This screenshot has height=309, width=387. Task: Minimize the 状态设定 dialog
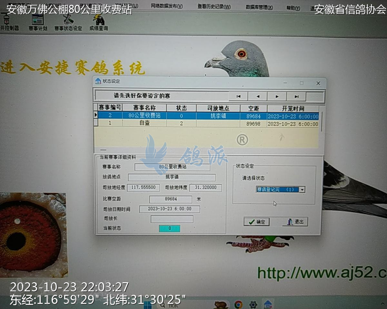point(285,83)
